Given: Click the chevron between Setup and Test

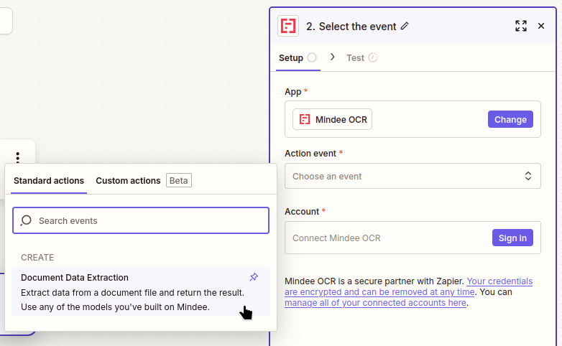Looking at the screenshot, I should point(332,57).
